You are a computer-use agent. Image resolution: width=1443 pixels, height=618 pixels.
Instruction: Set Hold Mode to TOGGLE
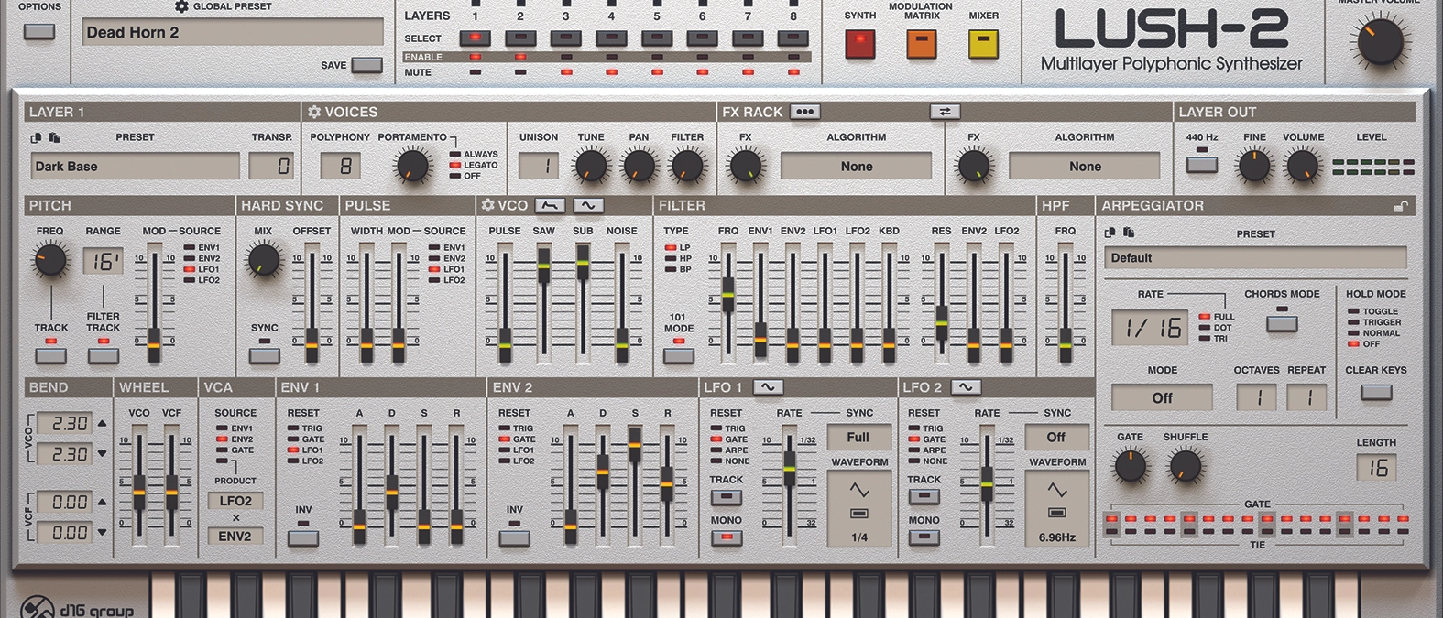[x=1373, y=311]
